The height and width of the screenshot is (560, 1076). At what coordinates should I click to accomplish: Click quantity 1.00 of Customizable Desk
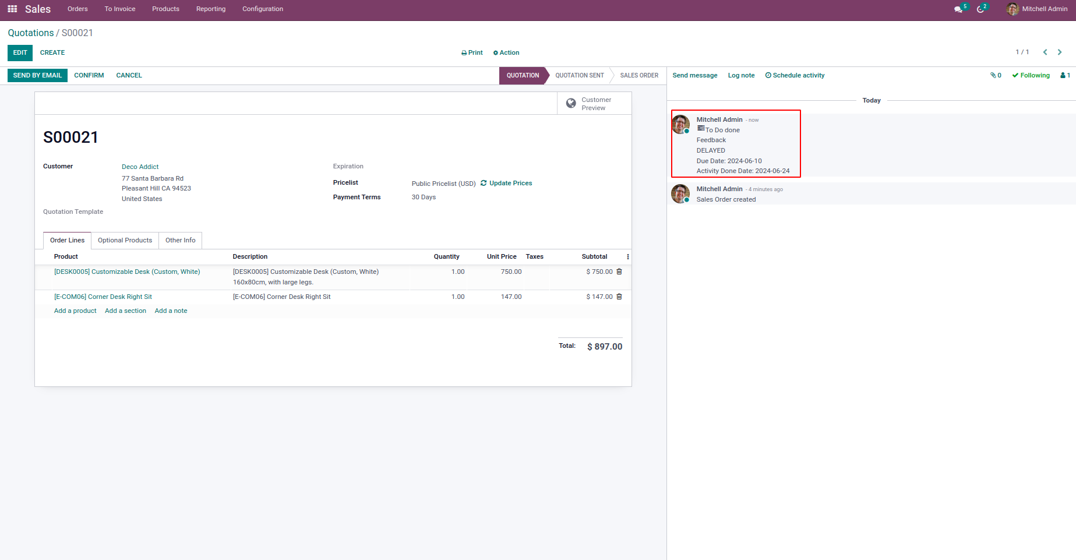[458, 272]
